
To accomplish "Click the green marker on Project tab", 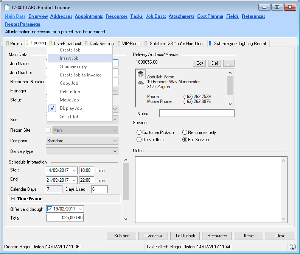I will [8, 44].
